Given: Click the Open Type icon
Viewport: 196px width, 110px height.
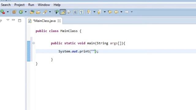Looking at the screenshot, I should pyautogui.click(x=32, y=12).
